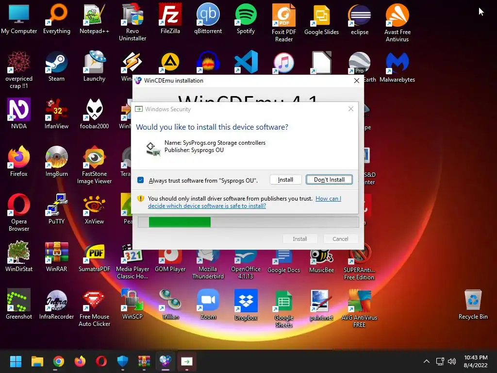Open the clock showing 10:43 PM

point(476,361)
